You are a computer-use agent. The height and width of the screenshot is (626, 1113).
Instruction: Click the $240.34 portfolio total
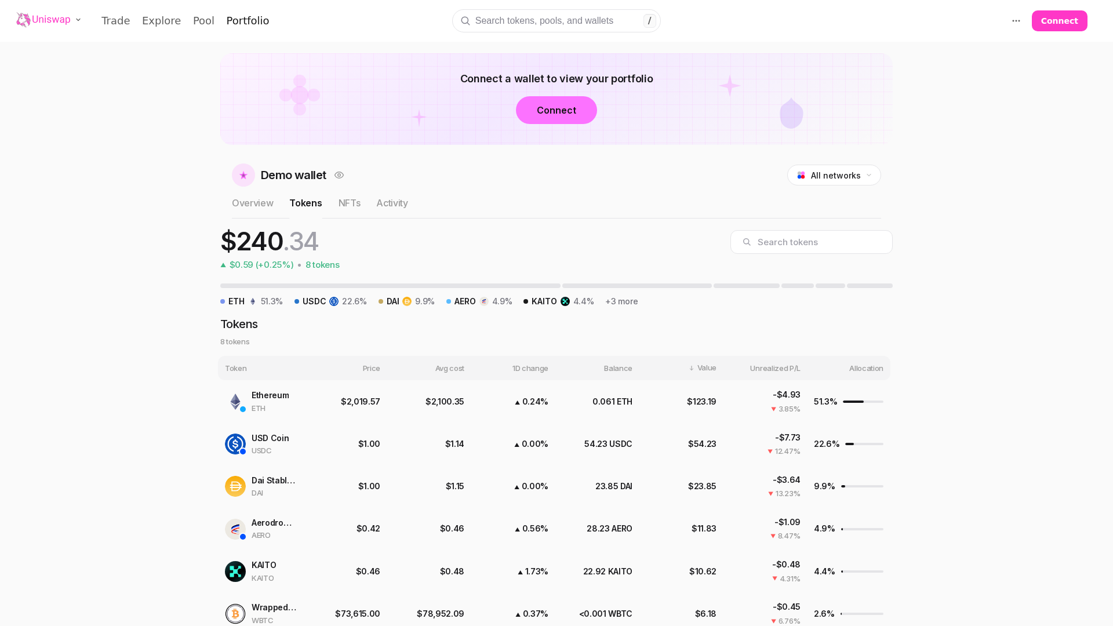[x=270, y=241]
